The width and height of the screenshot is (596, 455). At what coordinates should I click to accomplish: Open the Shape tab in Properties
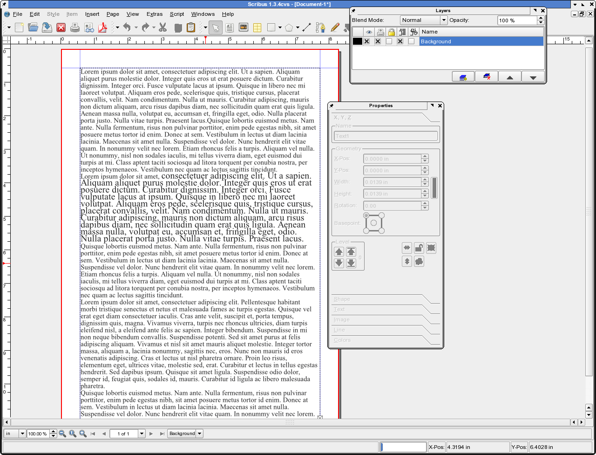[342, 299]
